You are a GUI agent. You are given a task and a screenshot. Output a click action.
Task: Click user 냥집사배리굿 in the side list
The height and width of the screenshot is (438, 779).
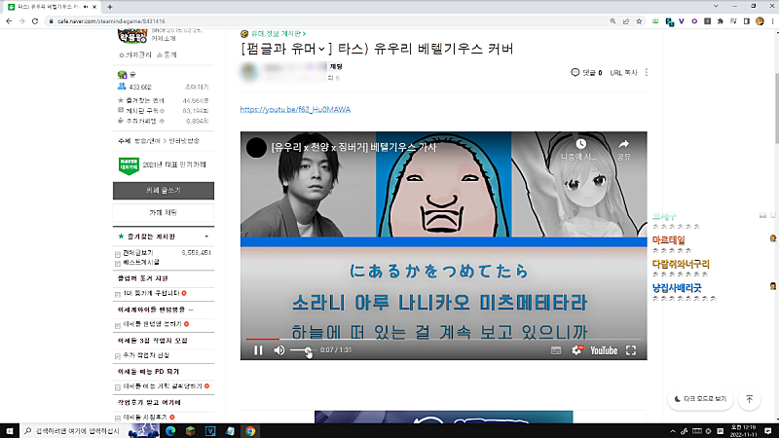pos(677,287)
